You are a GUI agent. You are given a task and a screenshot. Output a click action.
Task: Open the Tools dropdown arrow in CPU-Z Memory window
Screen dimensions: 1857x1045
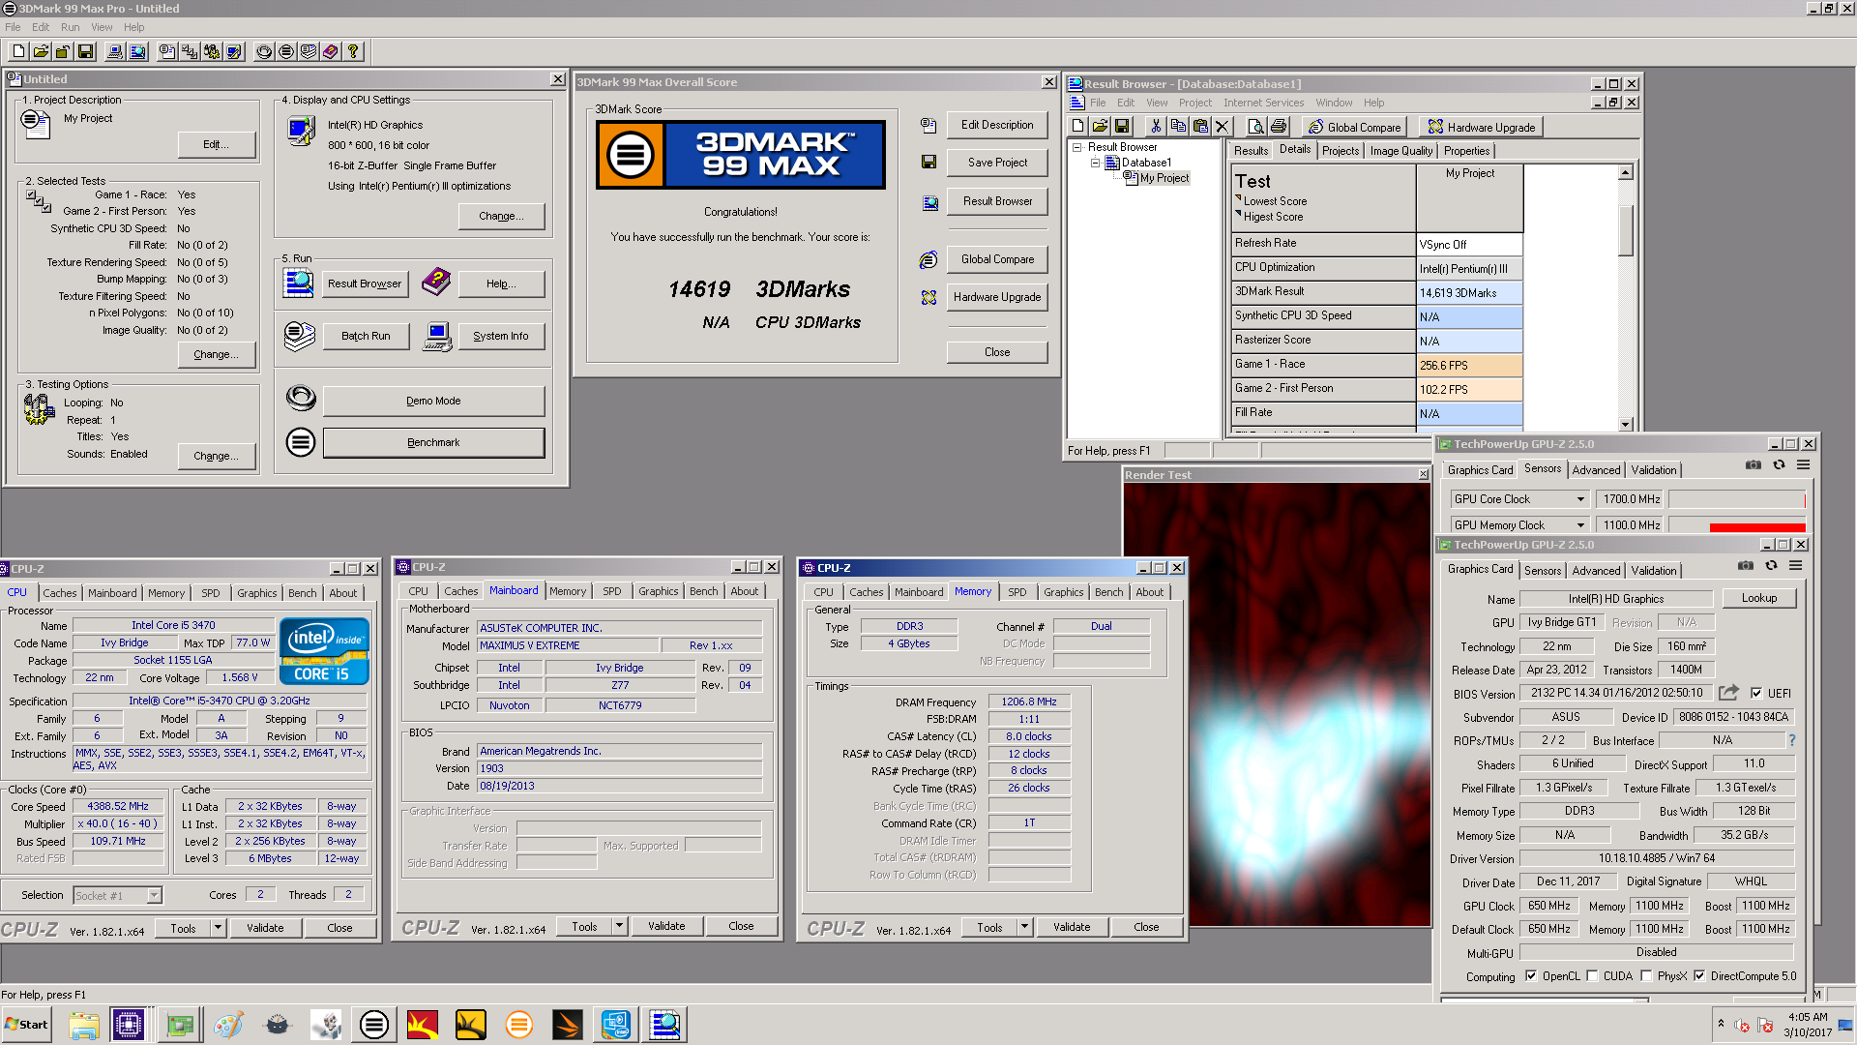point(1024,927)
